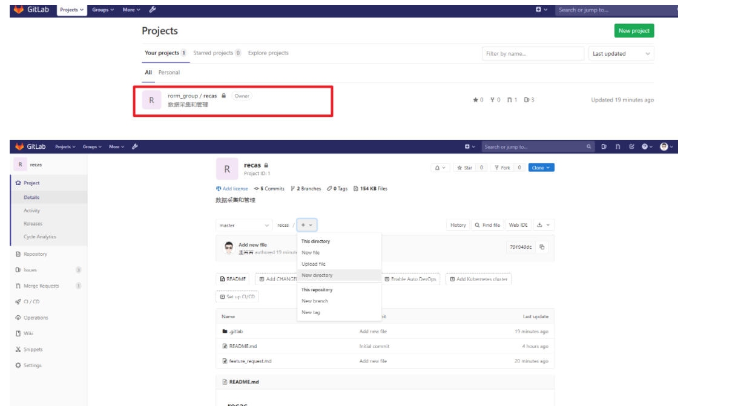Select the Personal tab

(x=169, y=73)
